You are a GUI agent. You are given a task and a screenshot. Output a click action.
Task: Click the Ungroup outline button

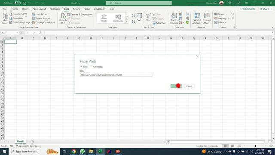coord(222,18)
